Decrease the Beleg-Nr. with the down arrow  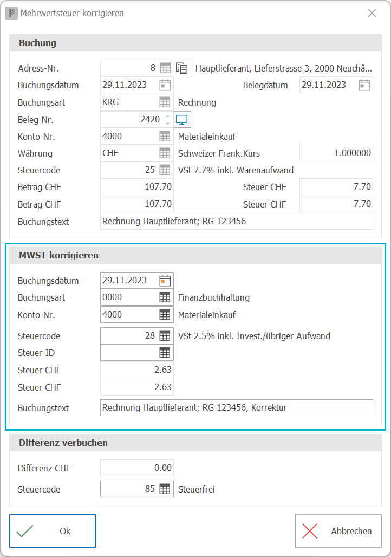click(x=168, y=123)
